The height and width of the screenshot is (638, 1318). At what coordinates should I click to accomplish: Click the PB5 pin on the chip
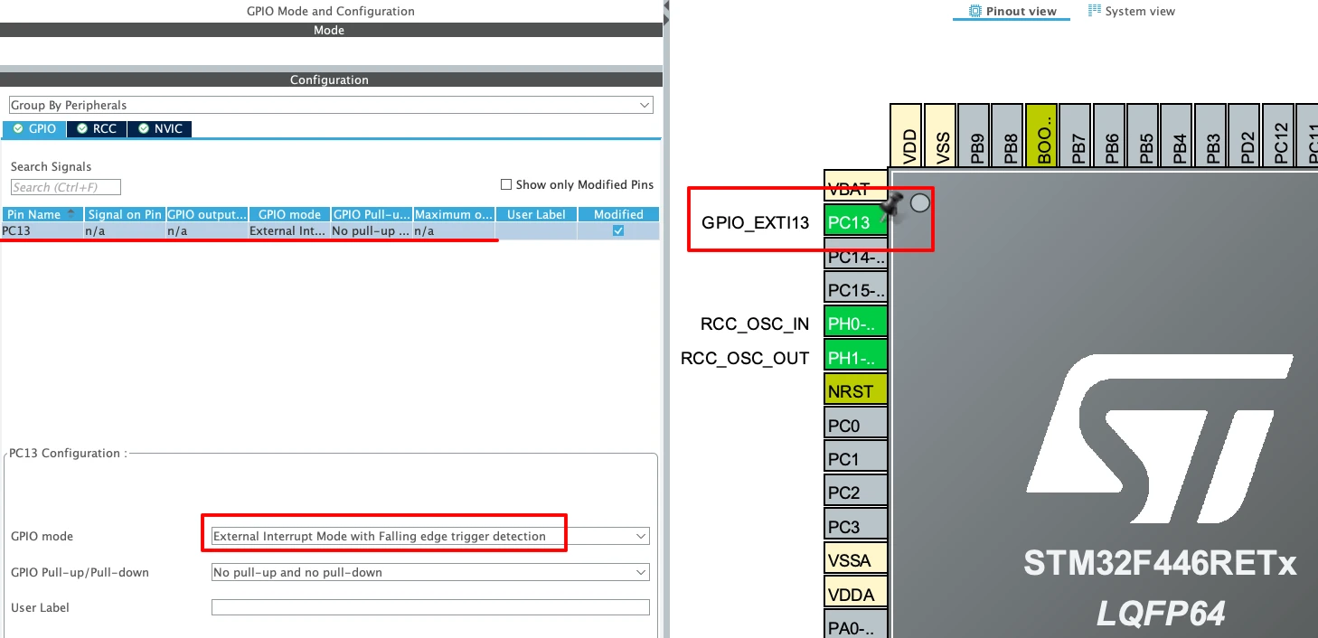1143,136
